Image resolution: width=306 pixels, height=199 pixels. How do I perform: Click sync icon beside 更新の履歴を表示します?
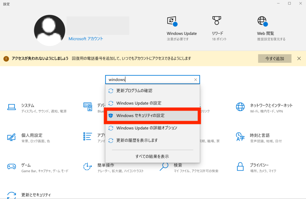111,140
